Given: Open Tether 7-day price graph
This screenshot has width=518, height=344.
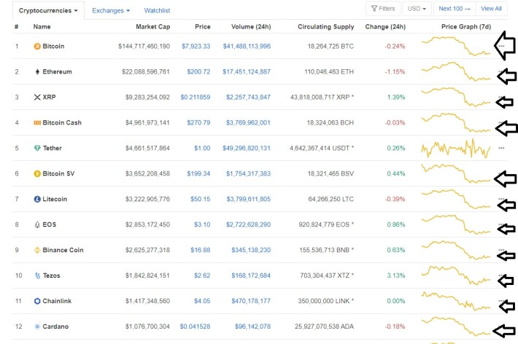Looking at the screenshot, I should pos(456,148).
